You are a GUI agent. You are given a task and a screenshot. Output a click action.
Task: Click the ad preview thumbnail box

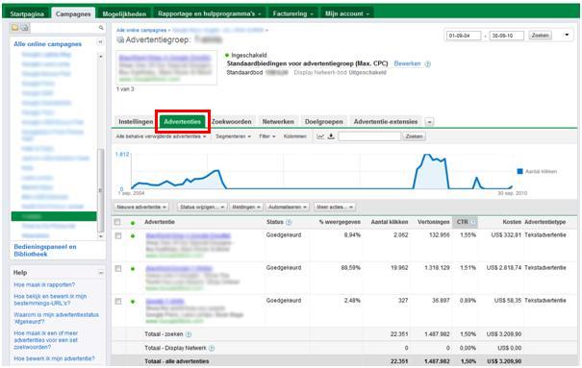tap(166, 68)
